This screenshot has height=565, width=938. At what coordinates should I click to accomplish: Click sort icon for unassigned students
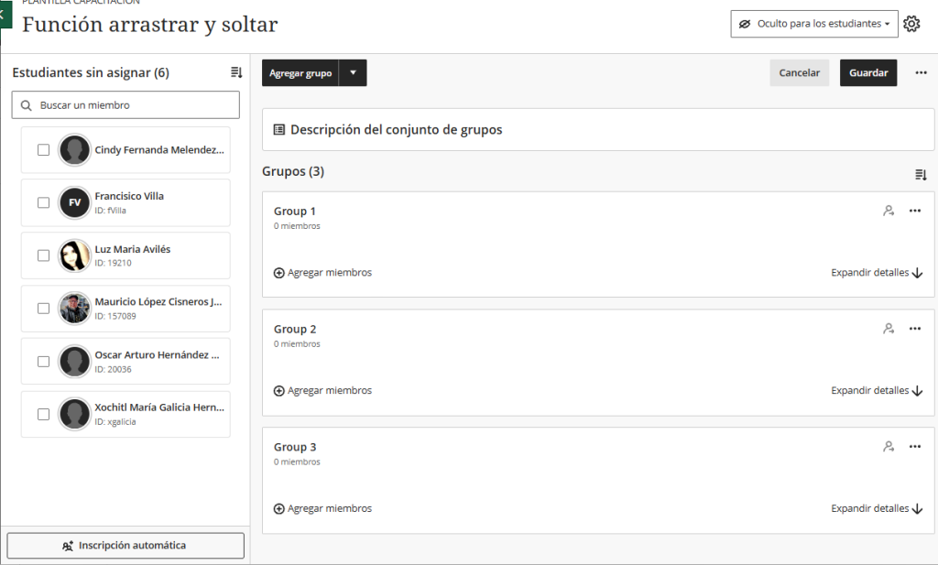pos(236,72)
